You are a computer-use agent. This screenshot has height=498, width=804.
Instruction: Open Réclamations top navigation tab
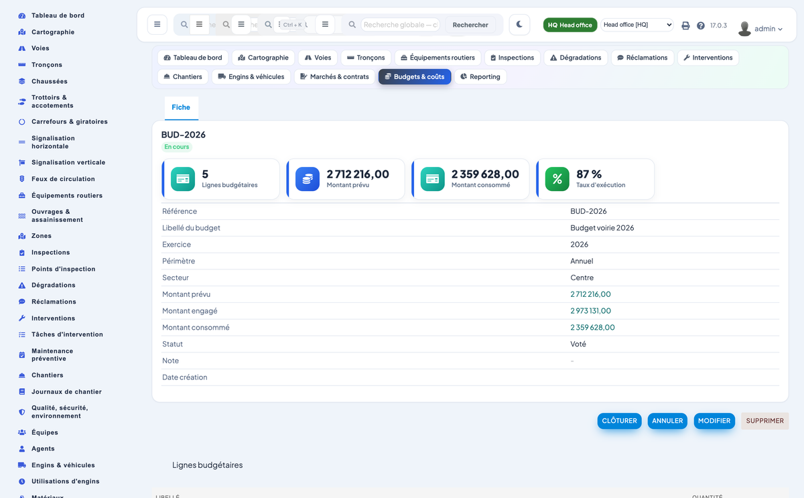coord(643,58)
